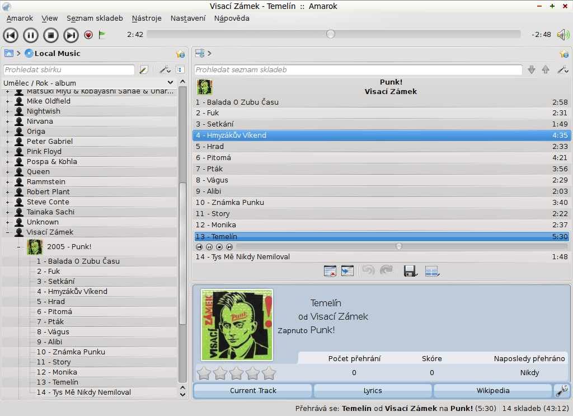This screenshot has width=573, height=416.
Task: Click Punk! cover thumbnail in playlist header
Action: pos(204,87)
